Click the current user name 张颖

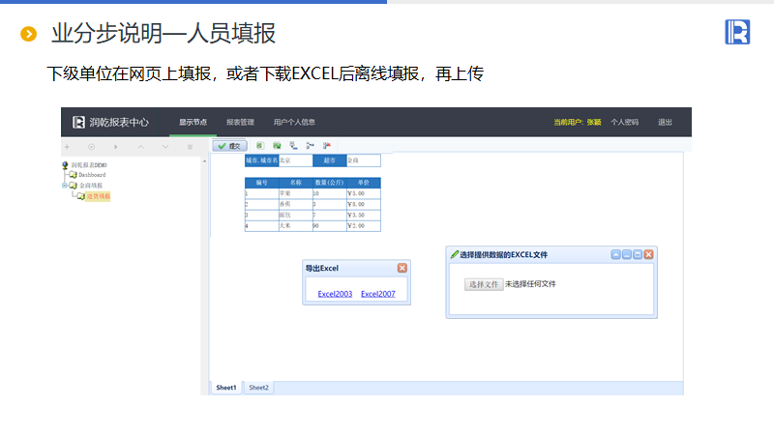point(594,123)
